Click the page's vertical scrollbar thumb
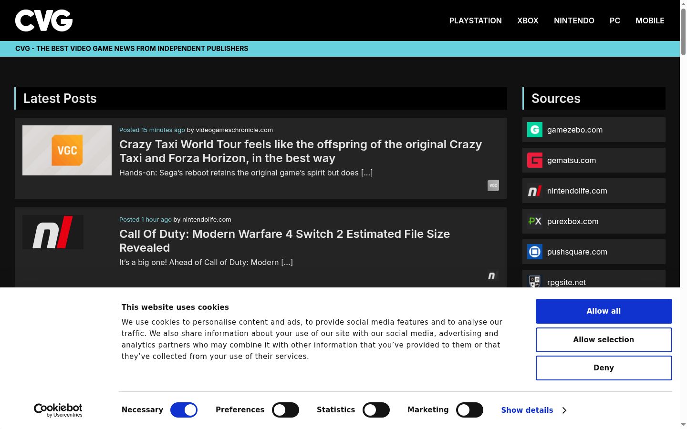The image size is (687, 429). 683,31
